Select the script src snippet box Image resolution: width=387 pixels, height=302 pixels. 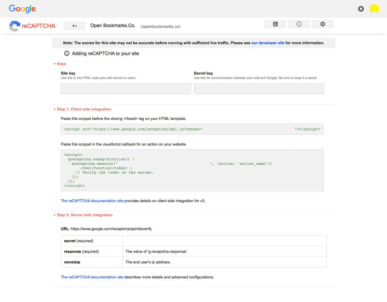[192, 129]
